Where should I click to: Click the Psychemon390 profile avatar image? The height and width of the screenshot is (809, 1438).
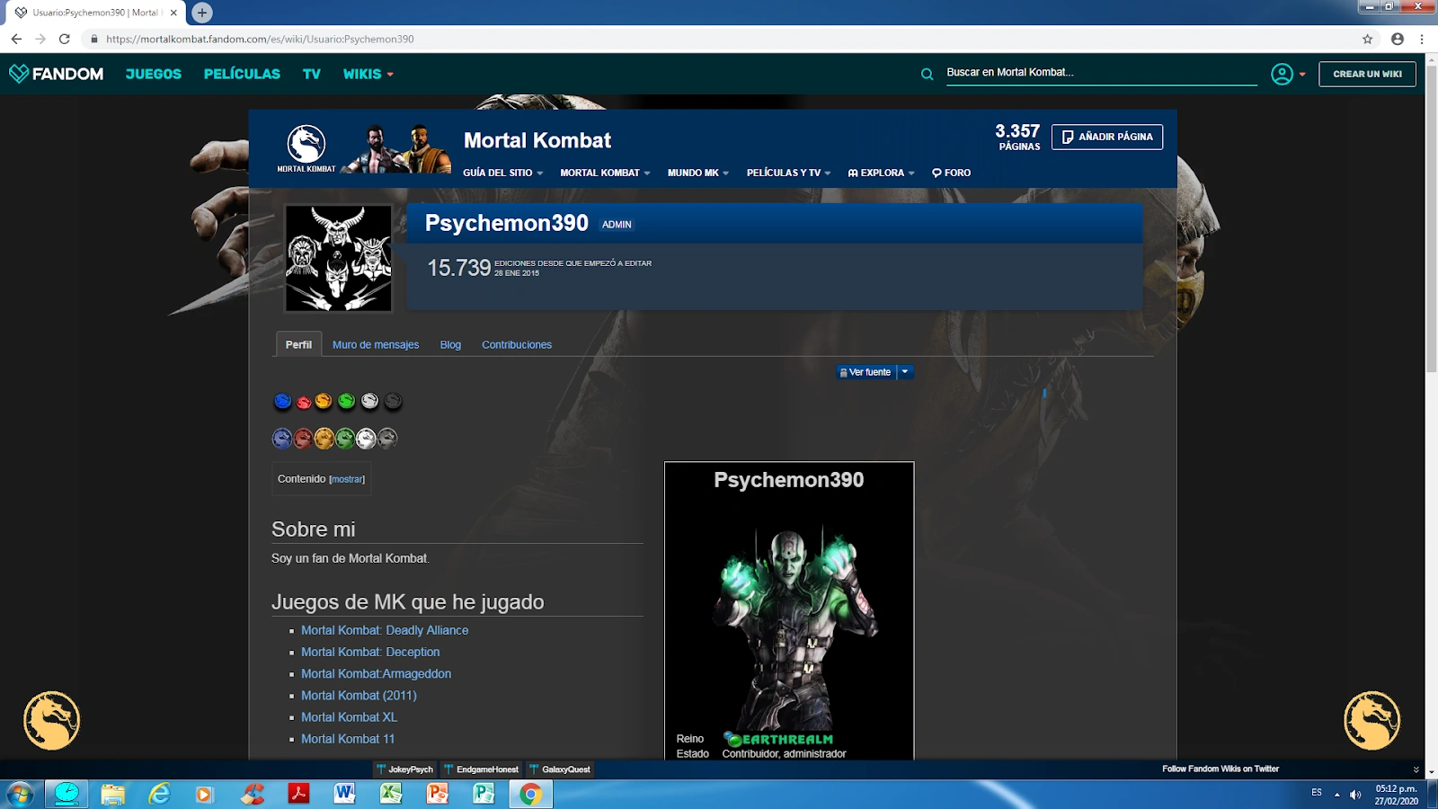339,258
